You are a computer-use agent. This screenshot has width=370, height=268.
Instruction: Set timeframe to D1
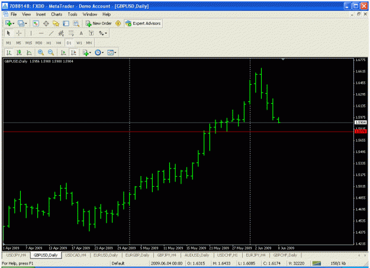tap(69, 43)
